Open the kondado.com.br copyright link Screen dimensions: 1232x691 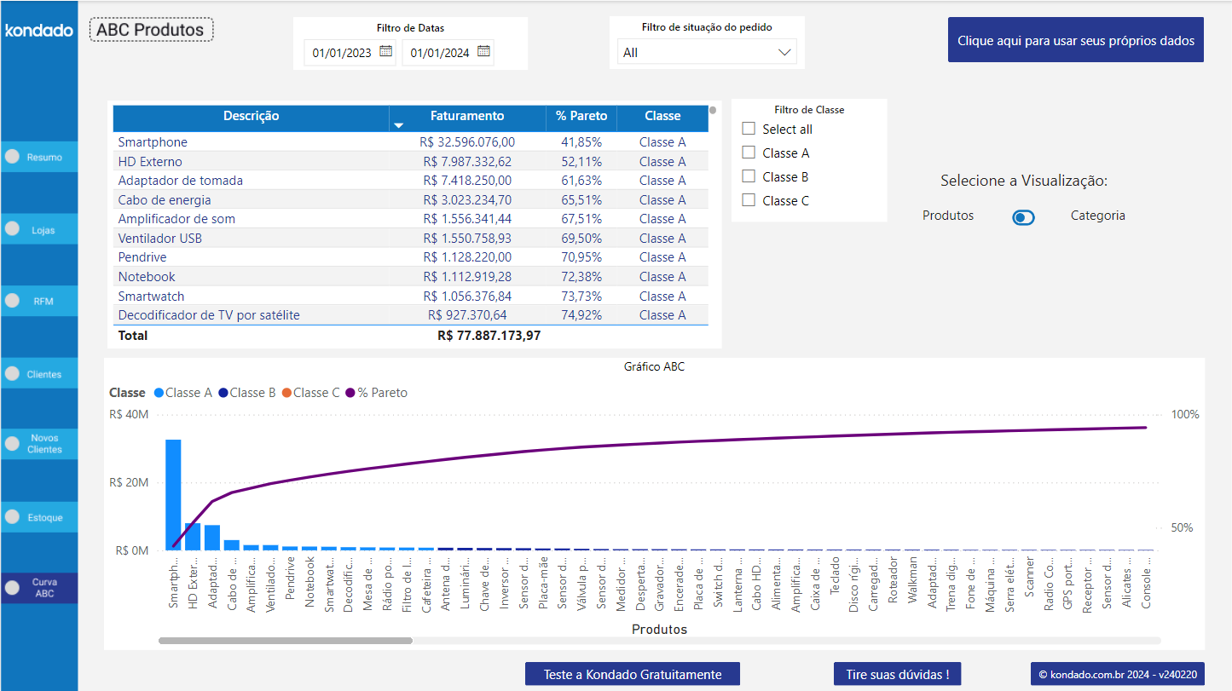[1117, 673]
